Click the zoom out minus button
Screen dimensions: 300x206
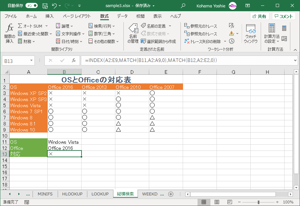click(239, 202)
